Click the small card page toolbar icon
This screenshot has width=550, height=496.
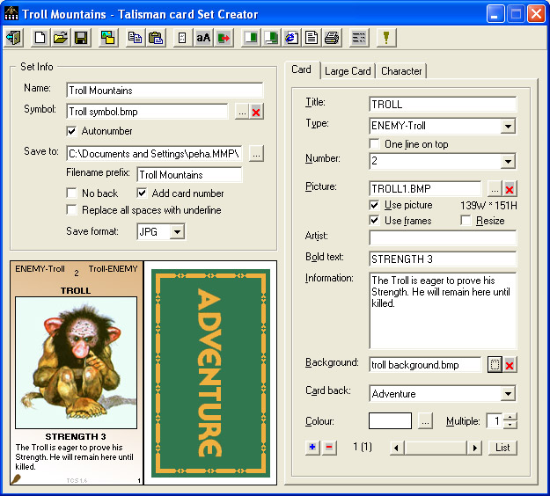(x=182, y=37)
